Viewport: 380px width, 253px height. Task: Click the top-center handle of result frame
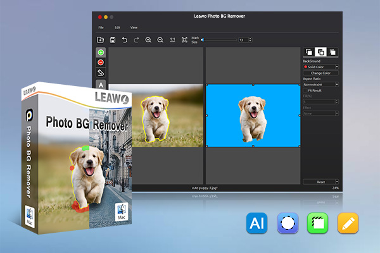coord(253,85)
